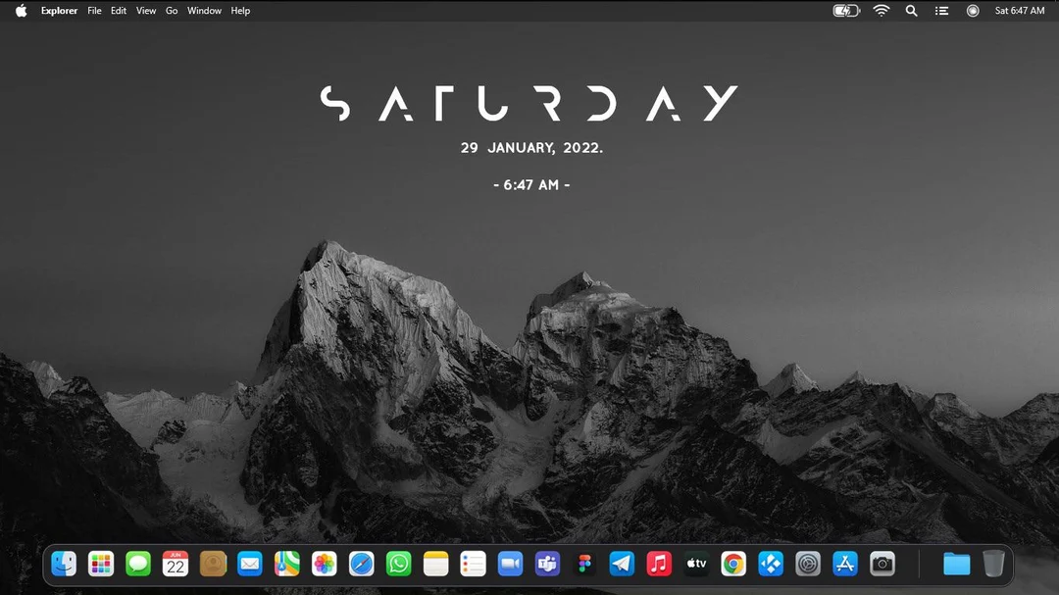
Task: Open the Wi-Fi status menu
Action: point(881,11)
